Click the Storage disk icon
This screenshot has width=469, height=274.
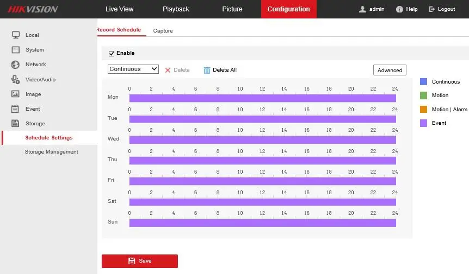click(15, 123)
